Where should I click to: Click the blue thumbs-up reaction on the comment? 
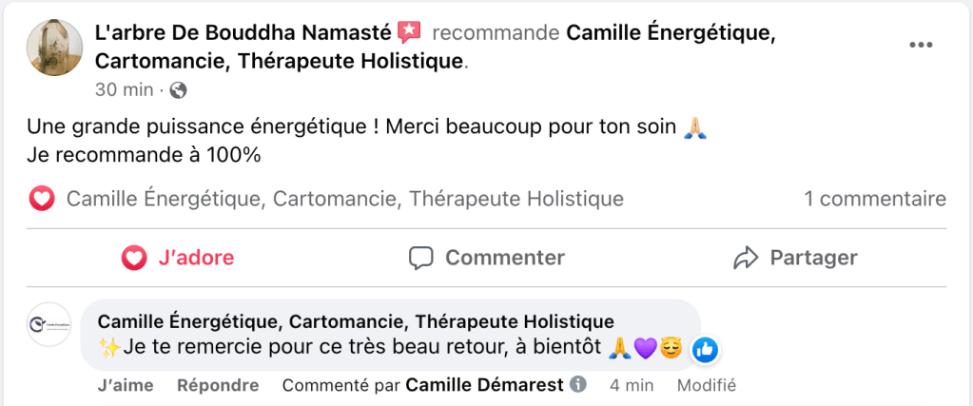[705, 350]
